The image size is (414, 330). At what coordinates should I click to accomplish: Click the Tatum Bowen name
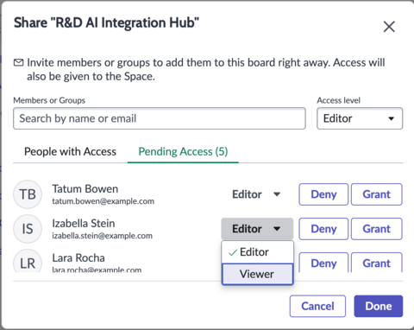(85, 188)
